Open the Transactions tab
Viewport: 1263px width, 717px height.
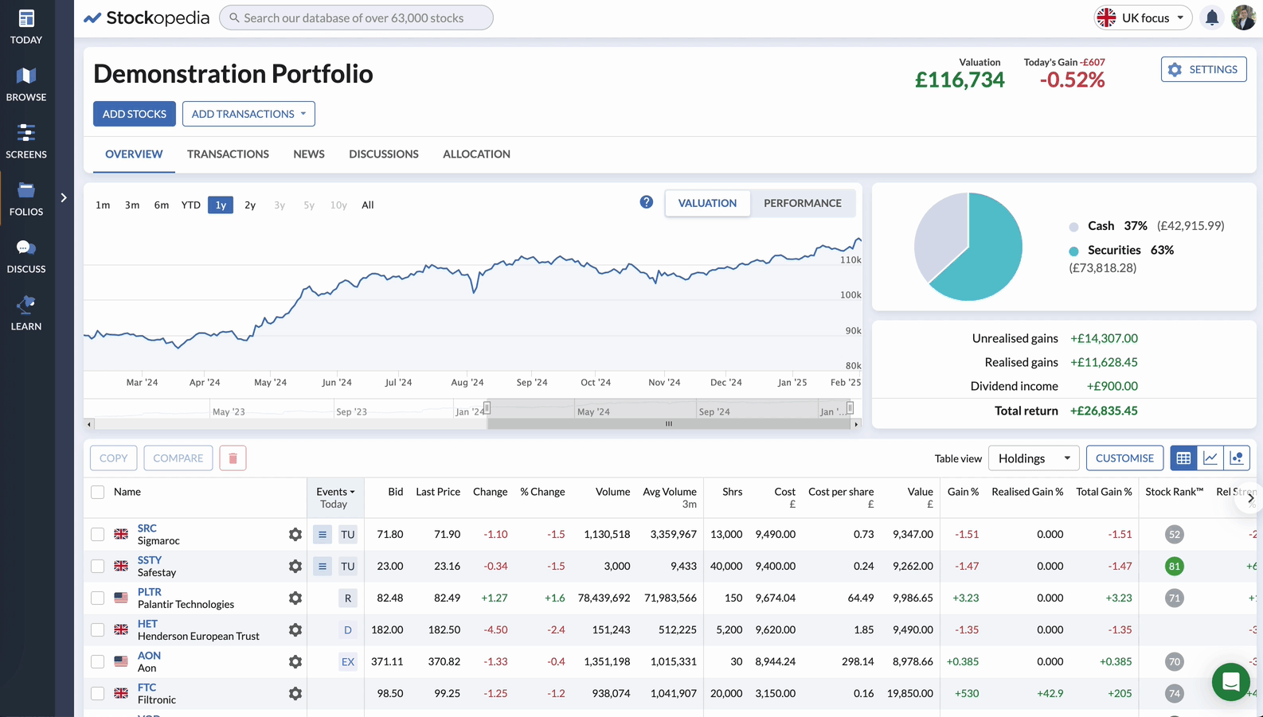pyautogui.click(x=228, y=154)
